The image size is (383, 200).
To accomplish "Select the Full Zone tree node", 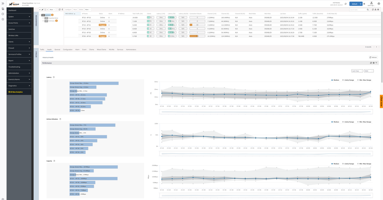I will pyautogui.click(x=51, y=21).
